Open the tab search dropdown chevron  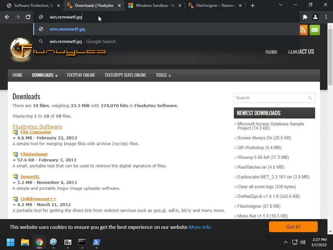[281, 5]
